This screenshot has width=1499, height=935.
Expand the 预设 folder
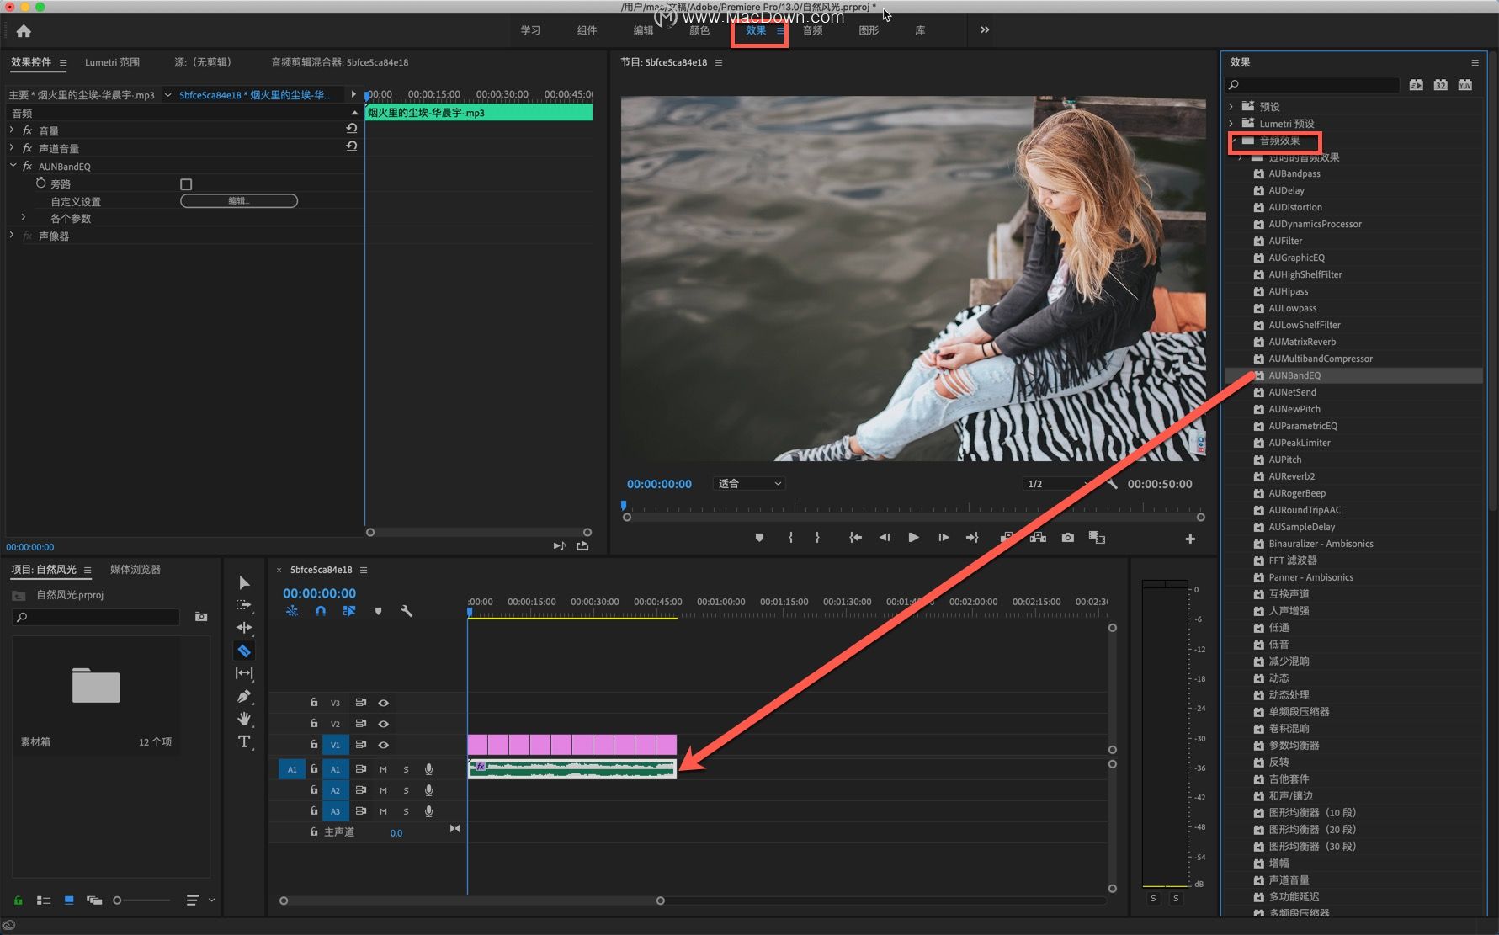(1231, 106)
